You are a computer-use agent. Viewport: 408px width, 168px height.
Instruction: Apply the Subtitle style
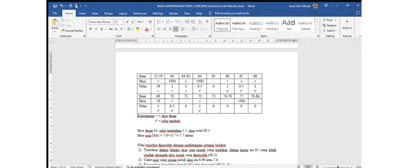pos(306,25)
